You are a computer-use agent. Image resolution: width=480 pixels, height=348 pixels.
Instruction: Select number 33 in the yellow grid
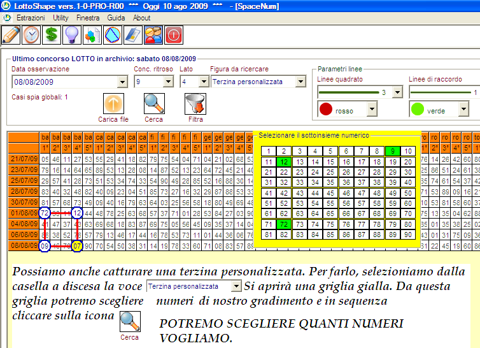click(x=300, y=182)
